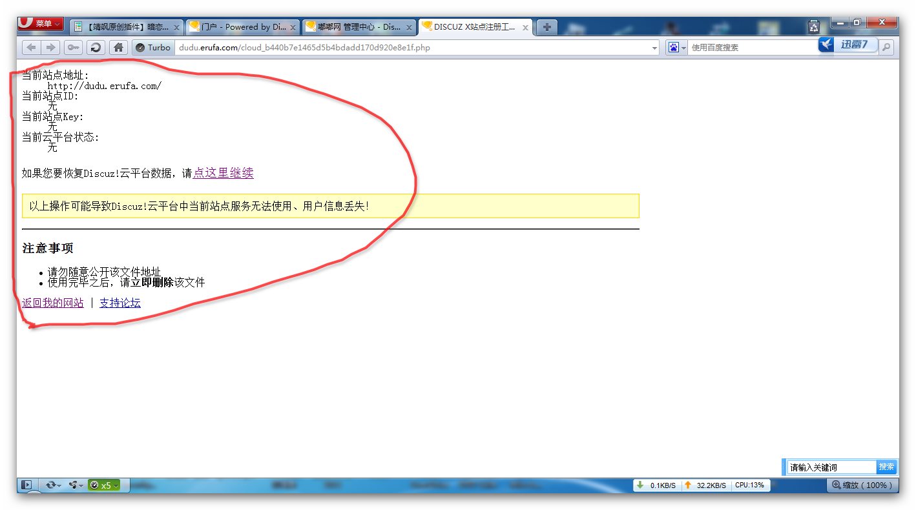Click the blue 搜索 button
The width and height of the screenshot is (916, 510).
point(886,467)
